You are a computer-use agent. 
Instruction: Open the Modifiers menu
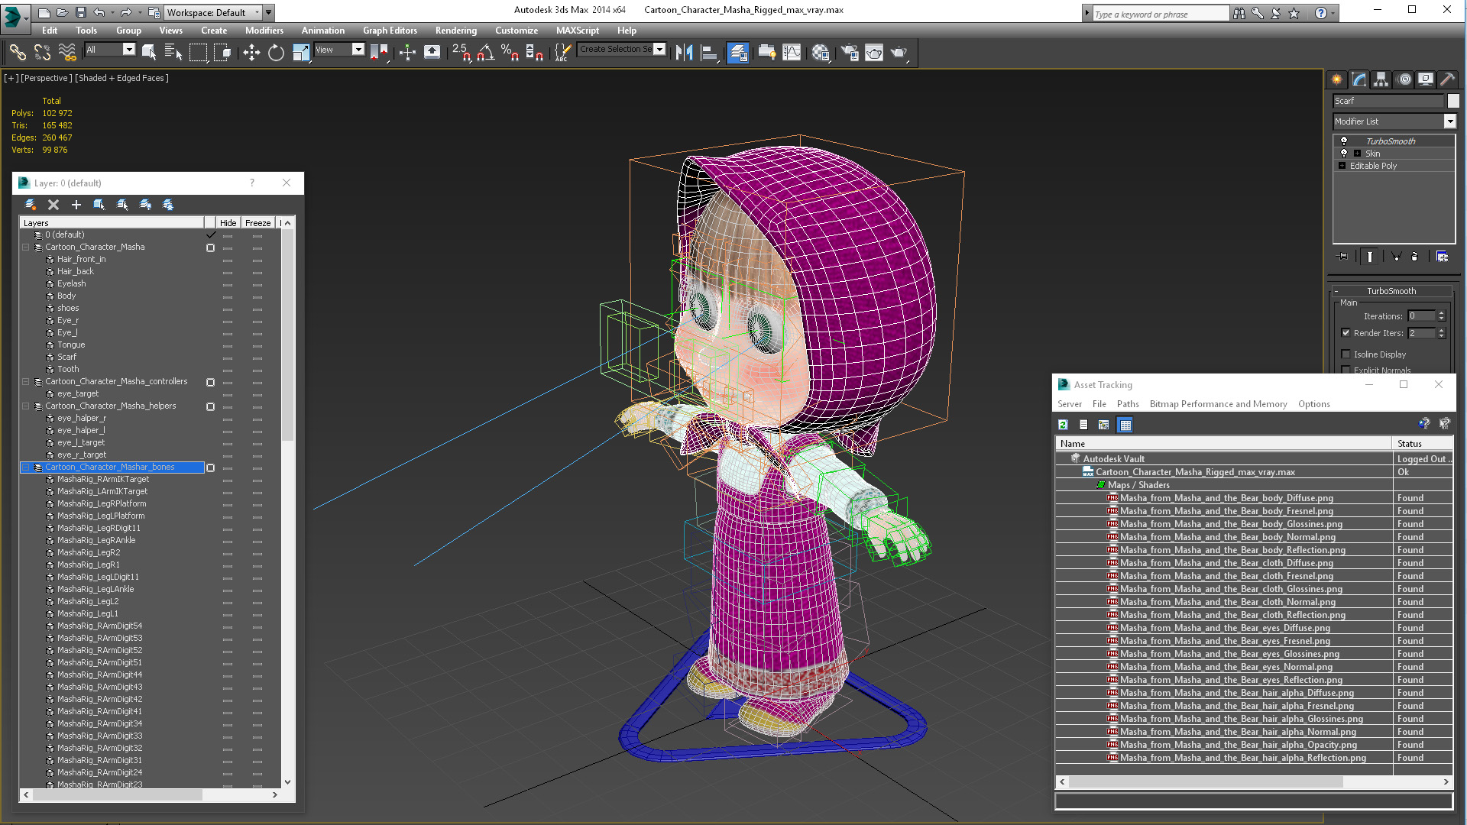pos(264,31)
